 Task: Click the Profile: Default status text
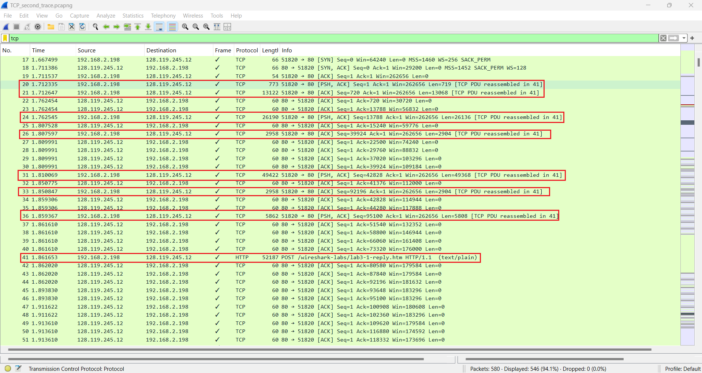pyautogui.click(x=683, y=369)
